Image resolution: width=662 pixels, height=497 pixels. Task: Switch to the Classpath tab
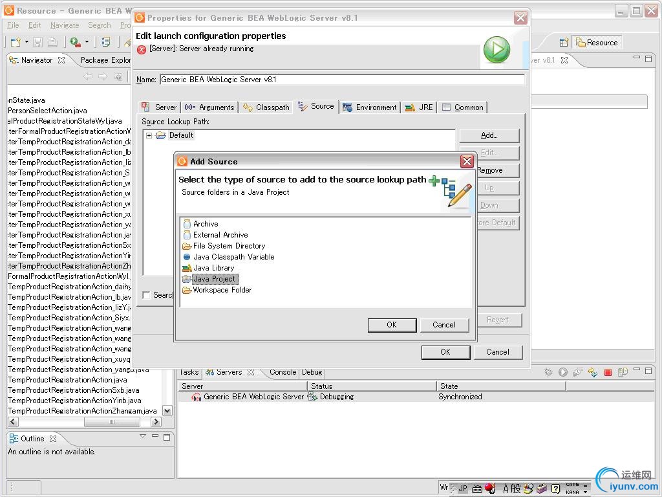(267, 107)
